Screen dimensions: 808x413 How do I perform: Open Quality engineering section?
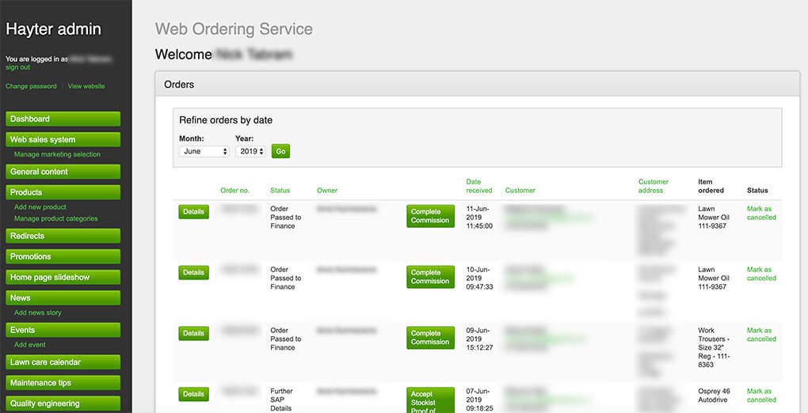(63, 404)
